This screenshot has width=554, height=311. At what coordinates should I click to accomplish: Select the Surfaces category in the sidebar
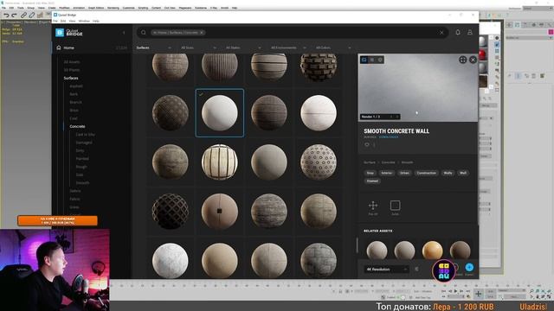(71, 78)
